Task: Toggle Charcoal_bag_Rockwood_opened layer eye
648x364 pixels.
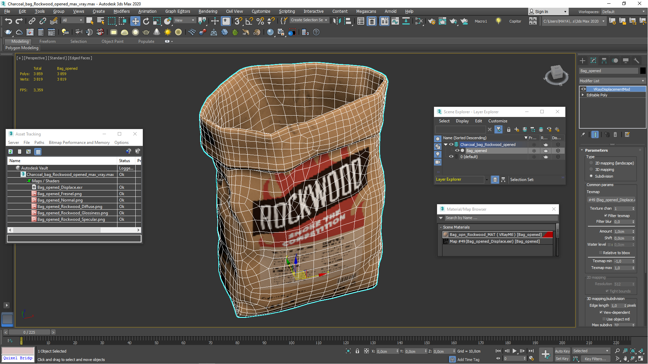Action: click(451, 145)
